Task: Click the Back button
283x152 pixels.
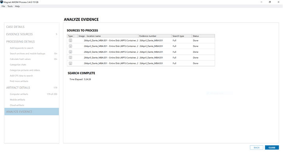Action: pos(257,148)
